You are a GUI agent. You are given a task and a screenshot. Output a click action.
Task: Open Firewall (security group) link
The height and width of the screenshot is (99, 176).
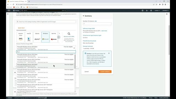pyautogui.click(x=89, y=41)
